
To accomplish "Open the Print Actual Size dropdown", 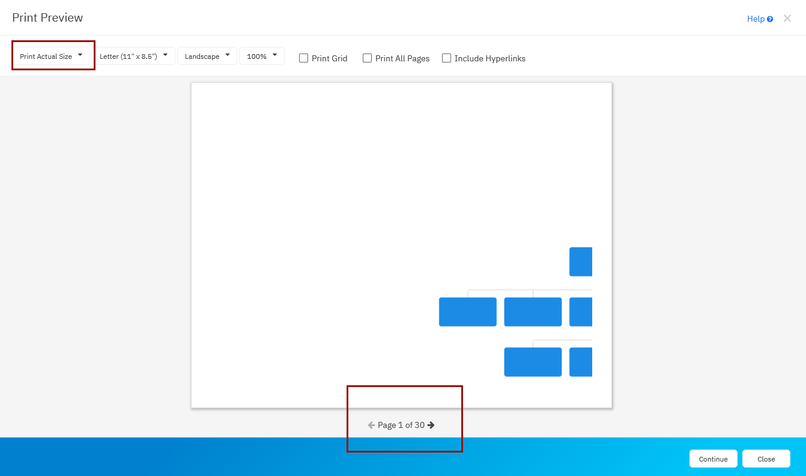I will click(x=52, y=56).
